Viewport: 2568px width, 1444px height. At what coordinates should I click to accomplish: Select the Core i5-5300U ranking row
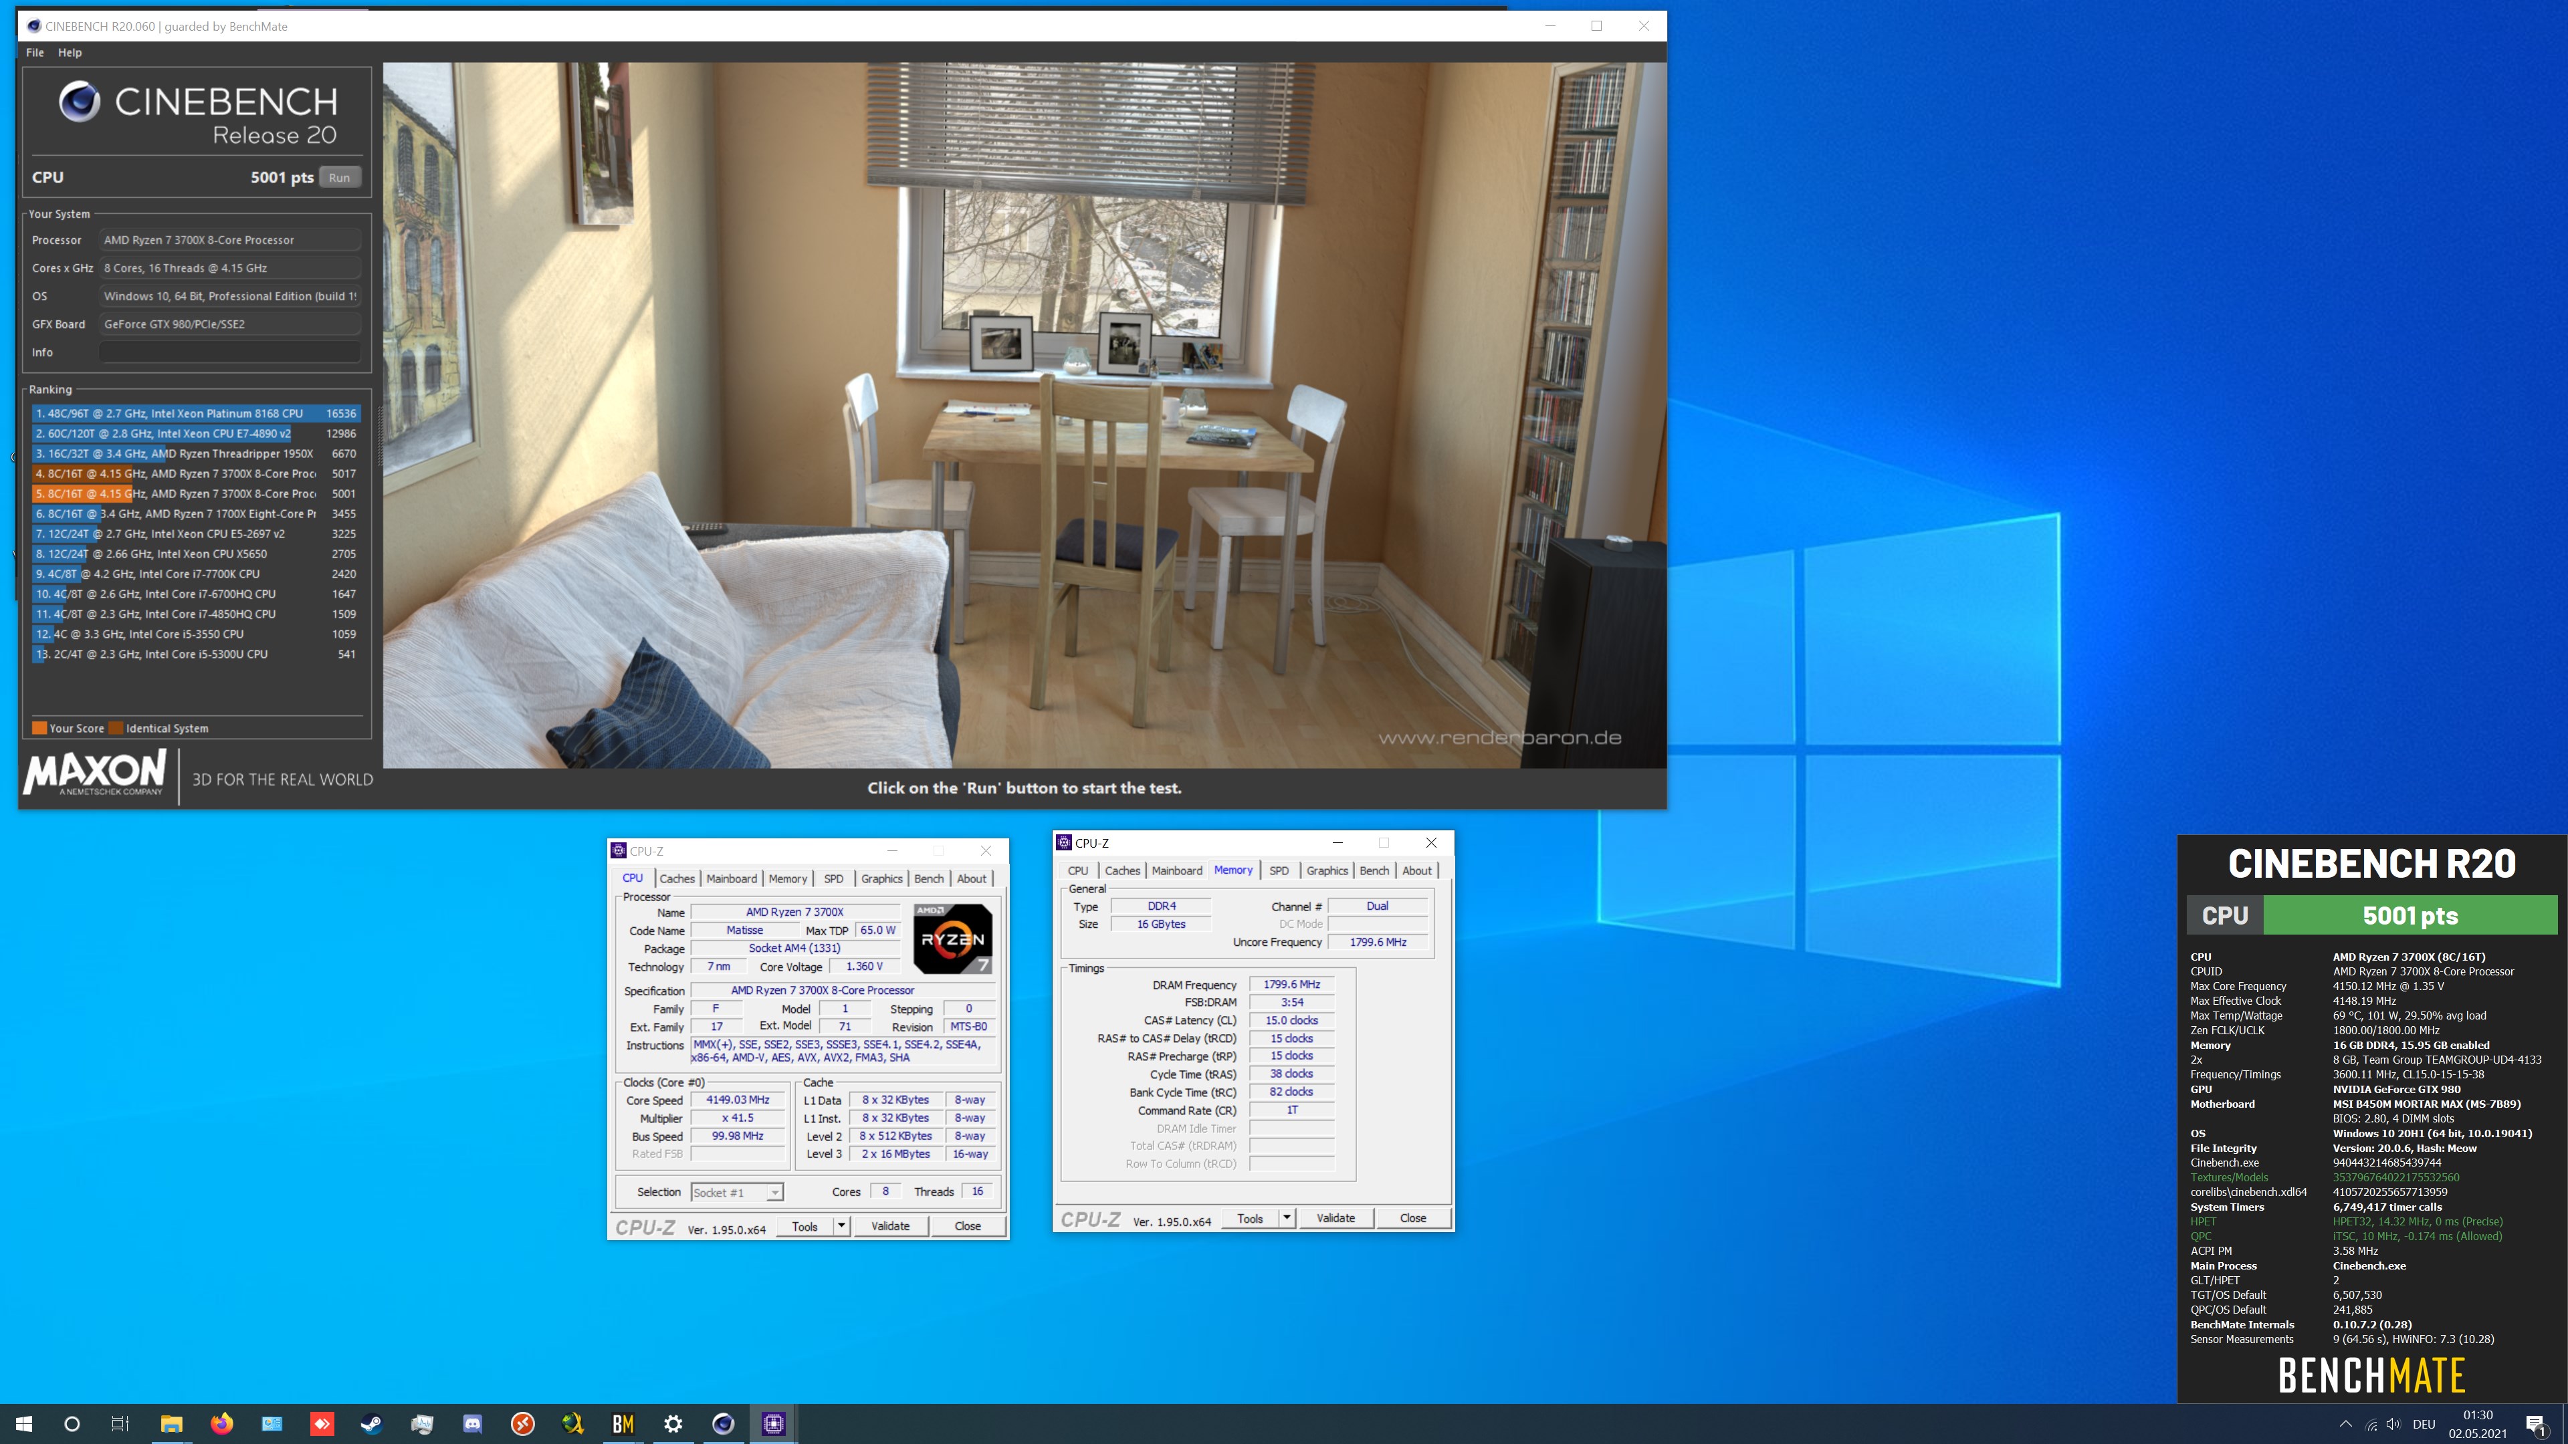tap(195, 654)
